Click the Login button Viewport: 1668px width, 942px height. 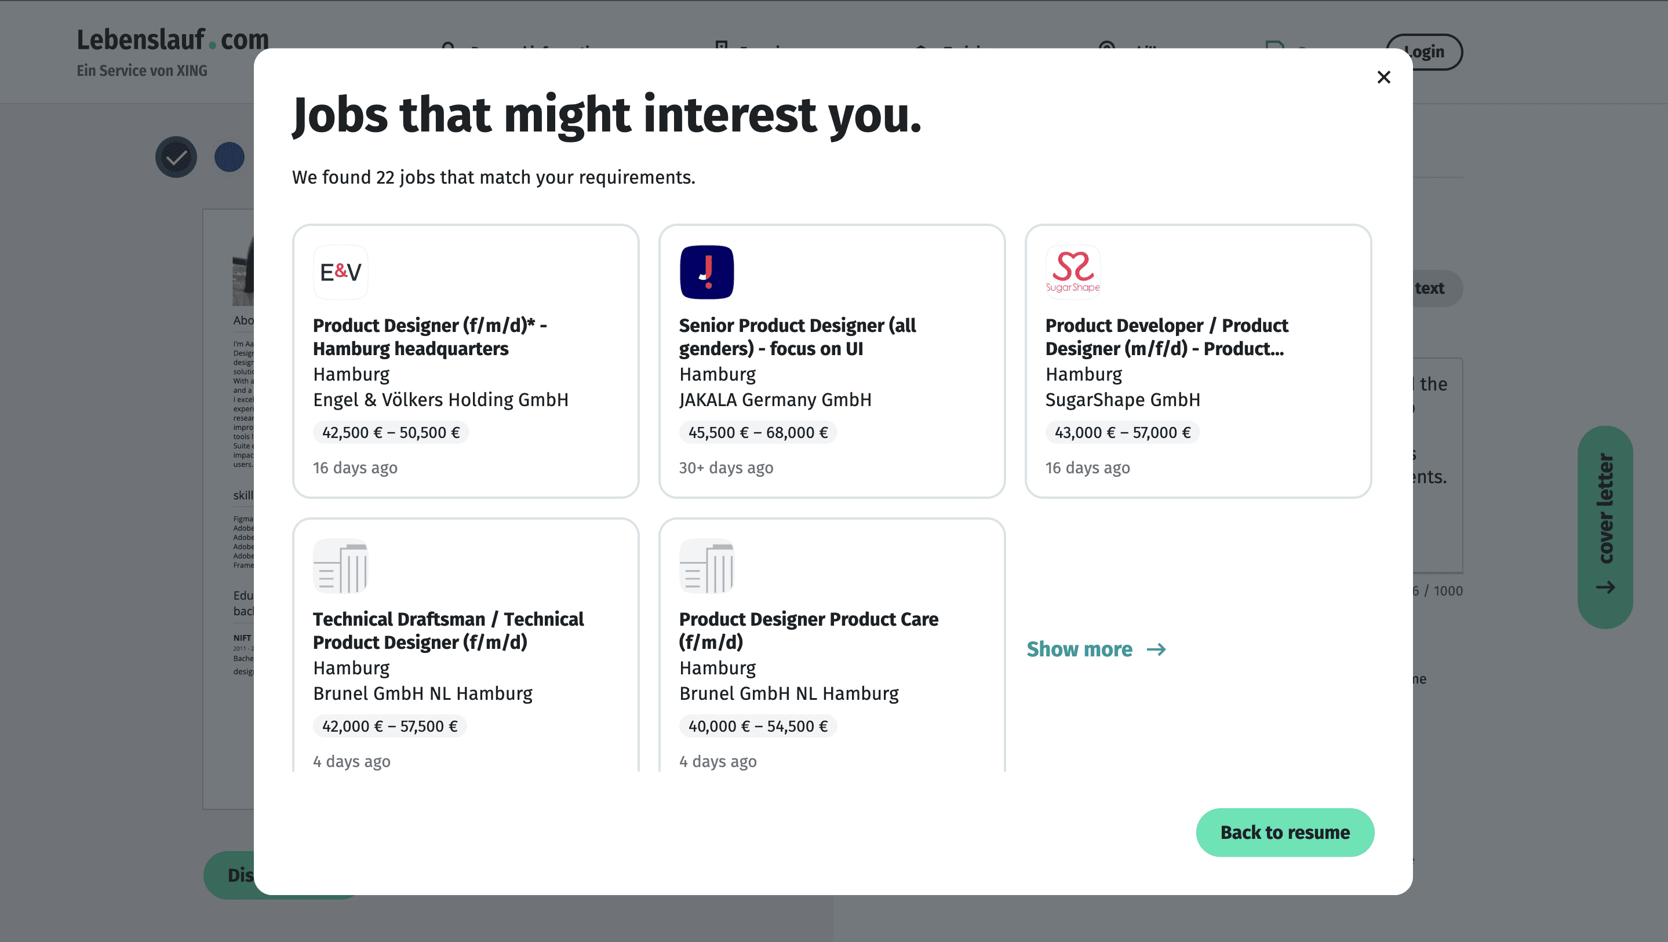1423,51
